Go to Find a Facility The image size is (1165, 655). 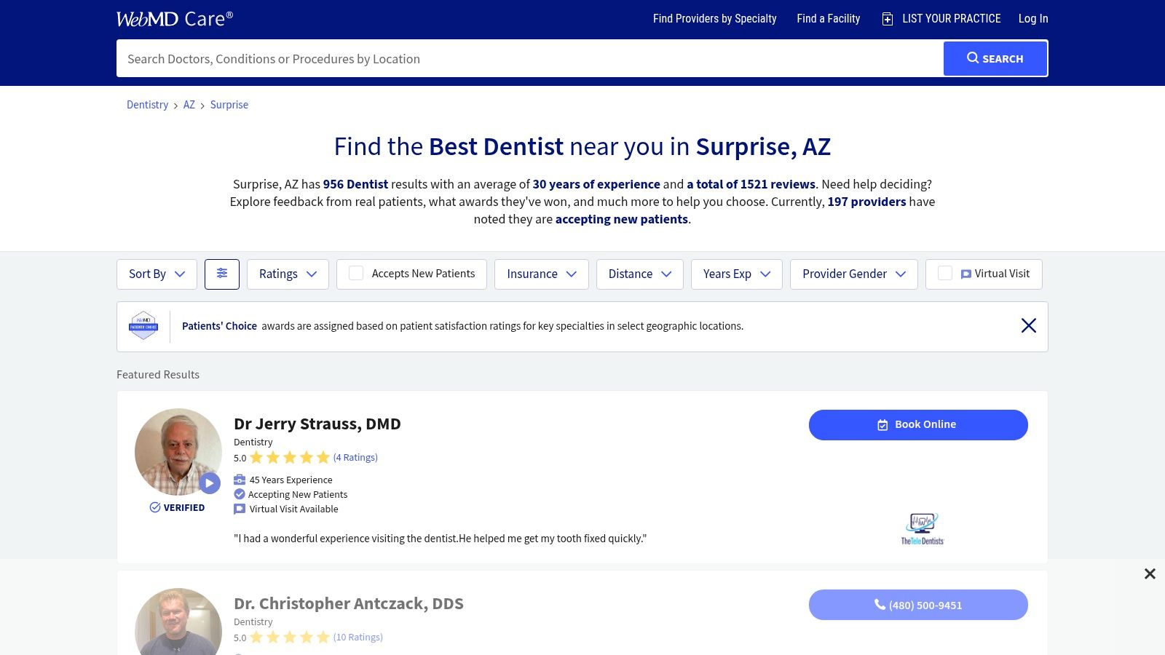(828, 19)
